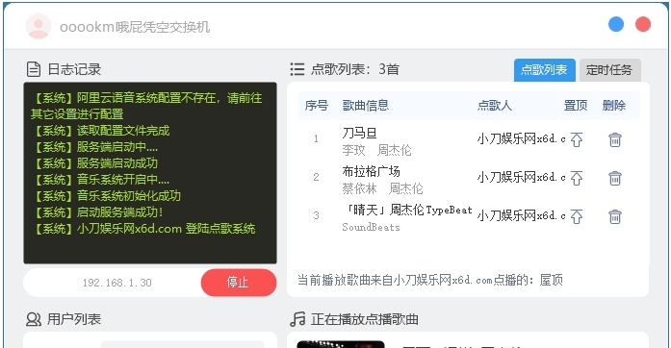671x348 pixels.
Task: Click artist text 李玟 周杰伦
Action: [x=376, y=150]
